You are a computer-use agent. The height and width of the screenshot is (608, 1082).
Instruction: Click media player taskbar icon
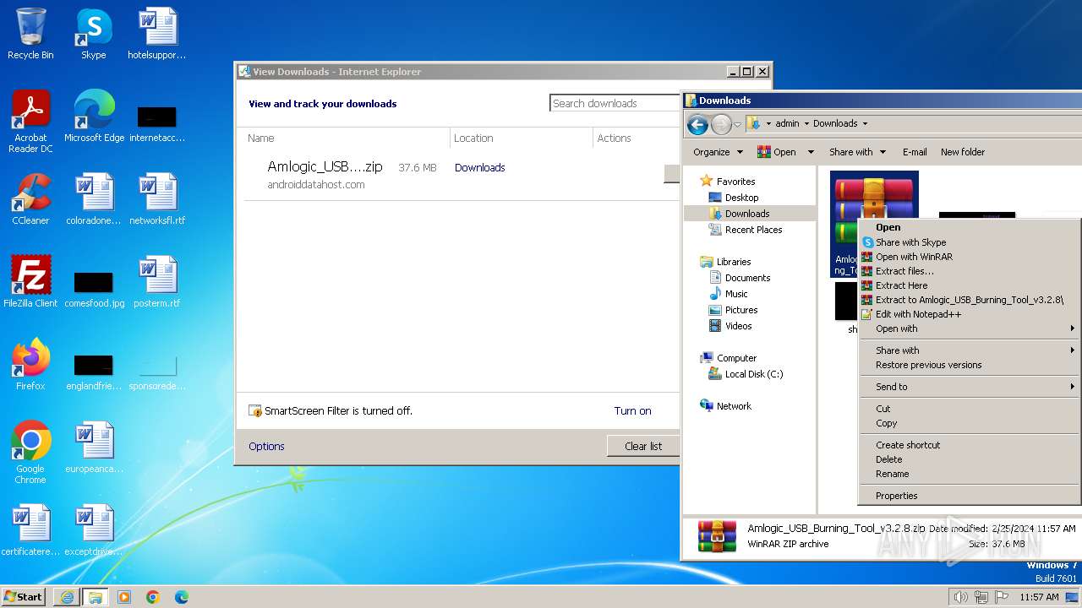click(x=124, y=597)
